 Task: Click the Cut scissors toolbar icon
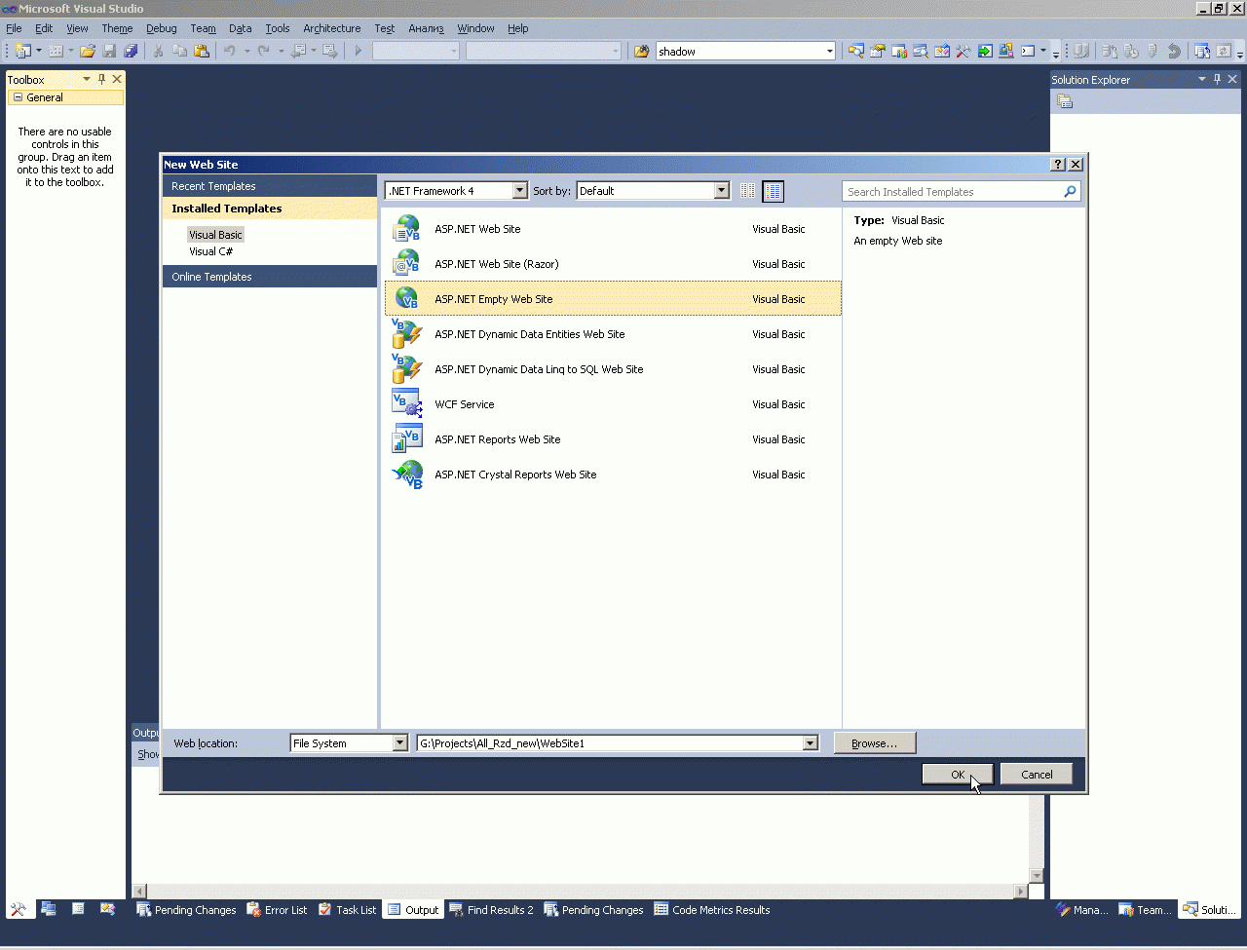click(x=160, y=51)
